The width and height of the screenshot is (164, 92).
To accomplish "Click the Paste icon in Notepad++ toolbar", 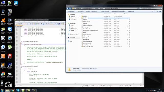I will [x=34, y=24].
